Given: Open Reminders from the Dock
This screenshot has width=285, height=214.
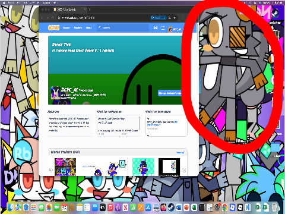Looking at the screenshot, I should click(x=87, y=207).
